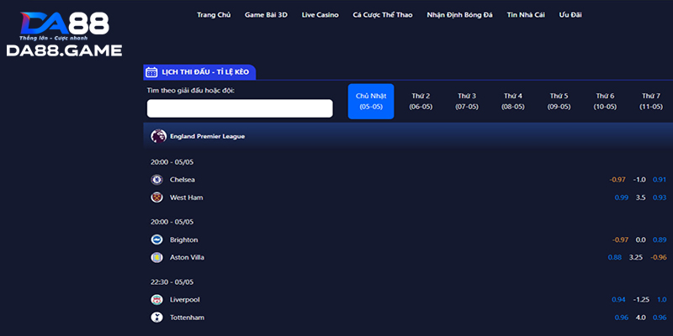Go to Live Casino
The image size is (673, 336).
[321, 15]
